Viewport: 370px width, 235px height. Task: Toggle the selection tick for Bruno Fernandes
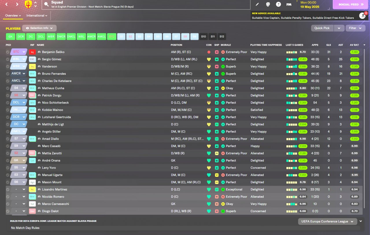8,74
